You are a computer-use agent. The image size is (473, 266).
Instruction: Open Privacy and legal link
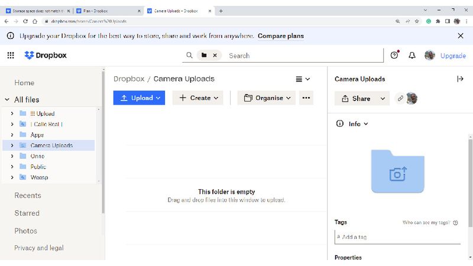coord(39,248)
